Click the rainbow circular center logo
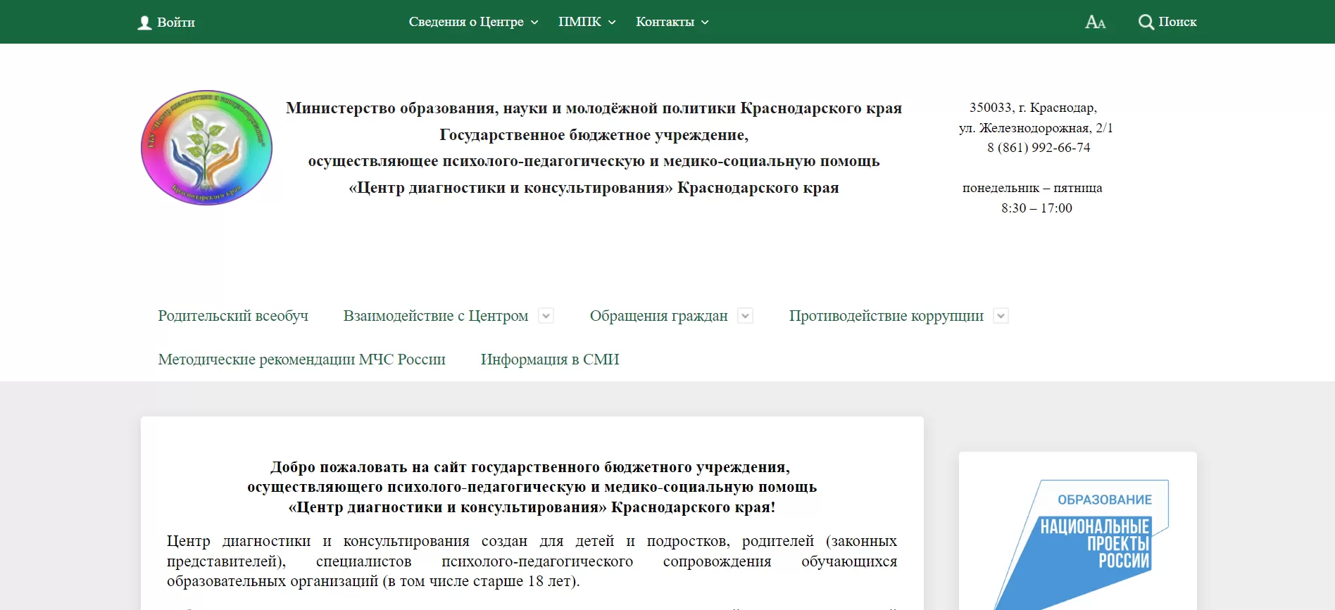Screen dimensions: 1335x610 point(206,148)
